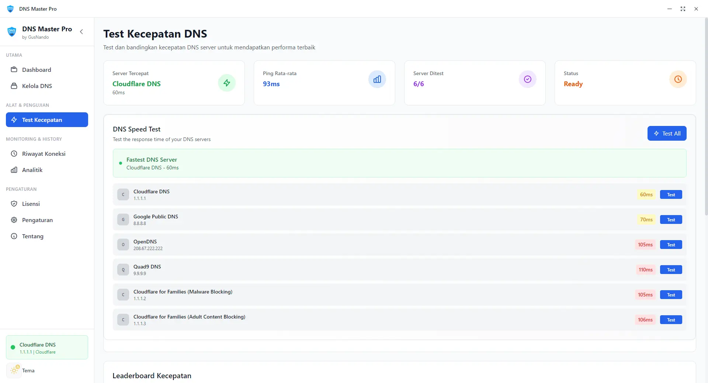Click the Tentang info icon
The width and height of the screenshot is (708, 383).
(x=14, y=236)
